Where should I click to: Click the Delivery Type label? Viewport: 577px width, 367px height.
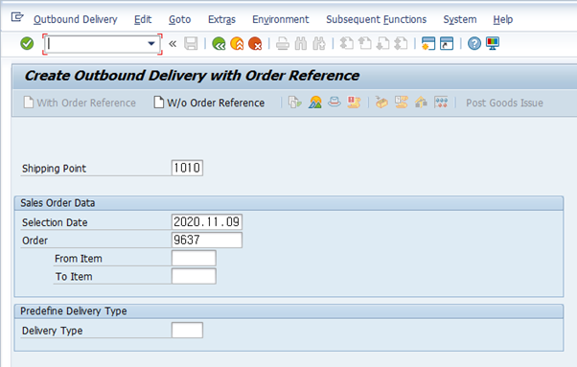(x=53, y=331)
